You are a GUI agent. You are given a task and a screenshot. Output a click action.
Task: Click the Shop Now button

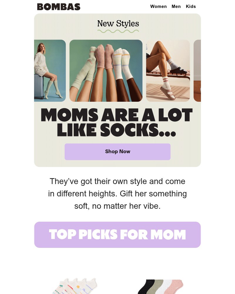click(x=117, y=151)
